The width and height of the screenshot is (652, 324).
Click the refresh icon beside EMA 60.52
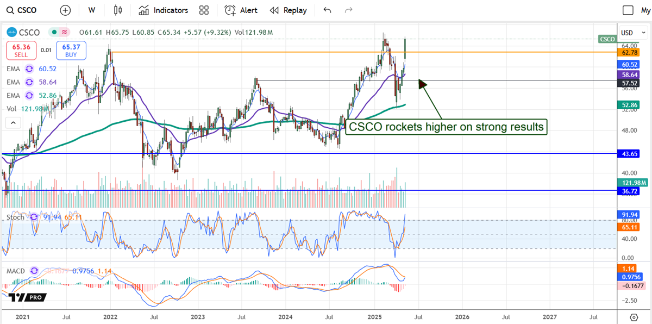point(29,69)
